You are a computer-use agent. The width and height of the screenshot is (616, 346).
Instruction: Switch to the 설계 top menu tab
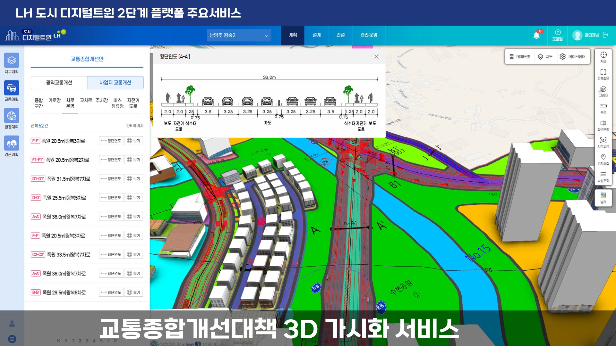(316, 35)
